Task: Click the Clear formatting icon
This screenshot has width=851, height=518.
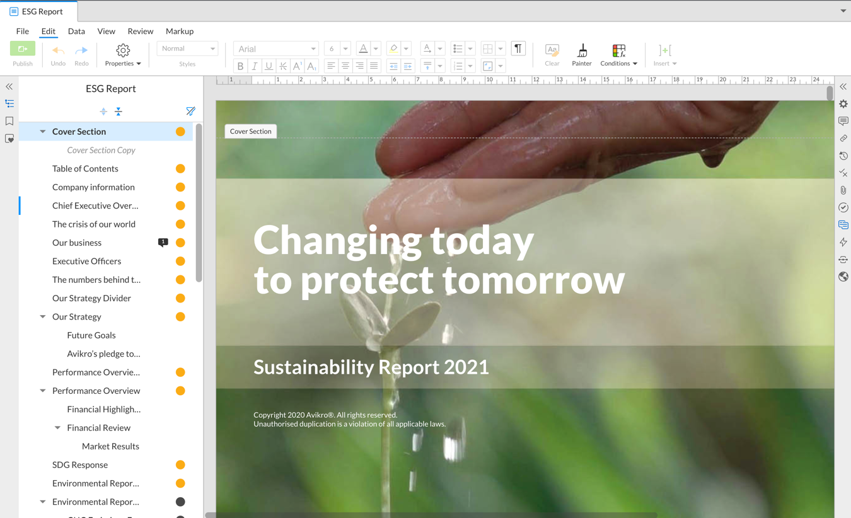Action: 552,50
